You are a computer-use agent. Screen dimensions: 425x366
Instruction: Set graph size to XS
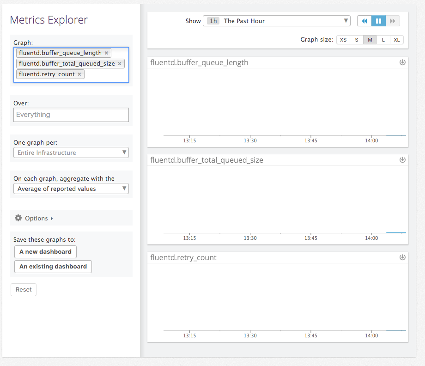point(343,40)
